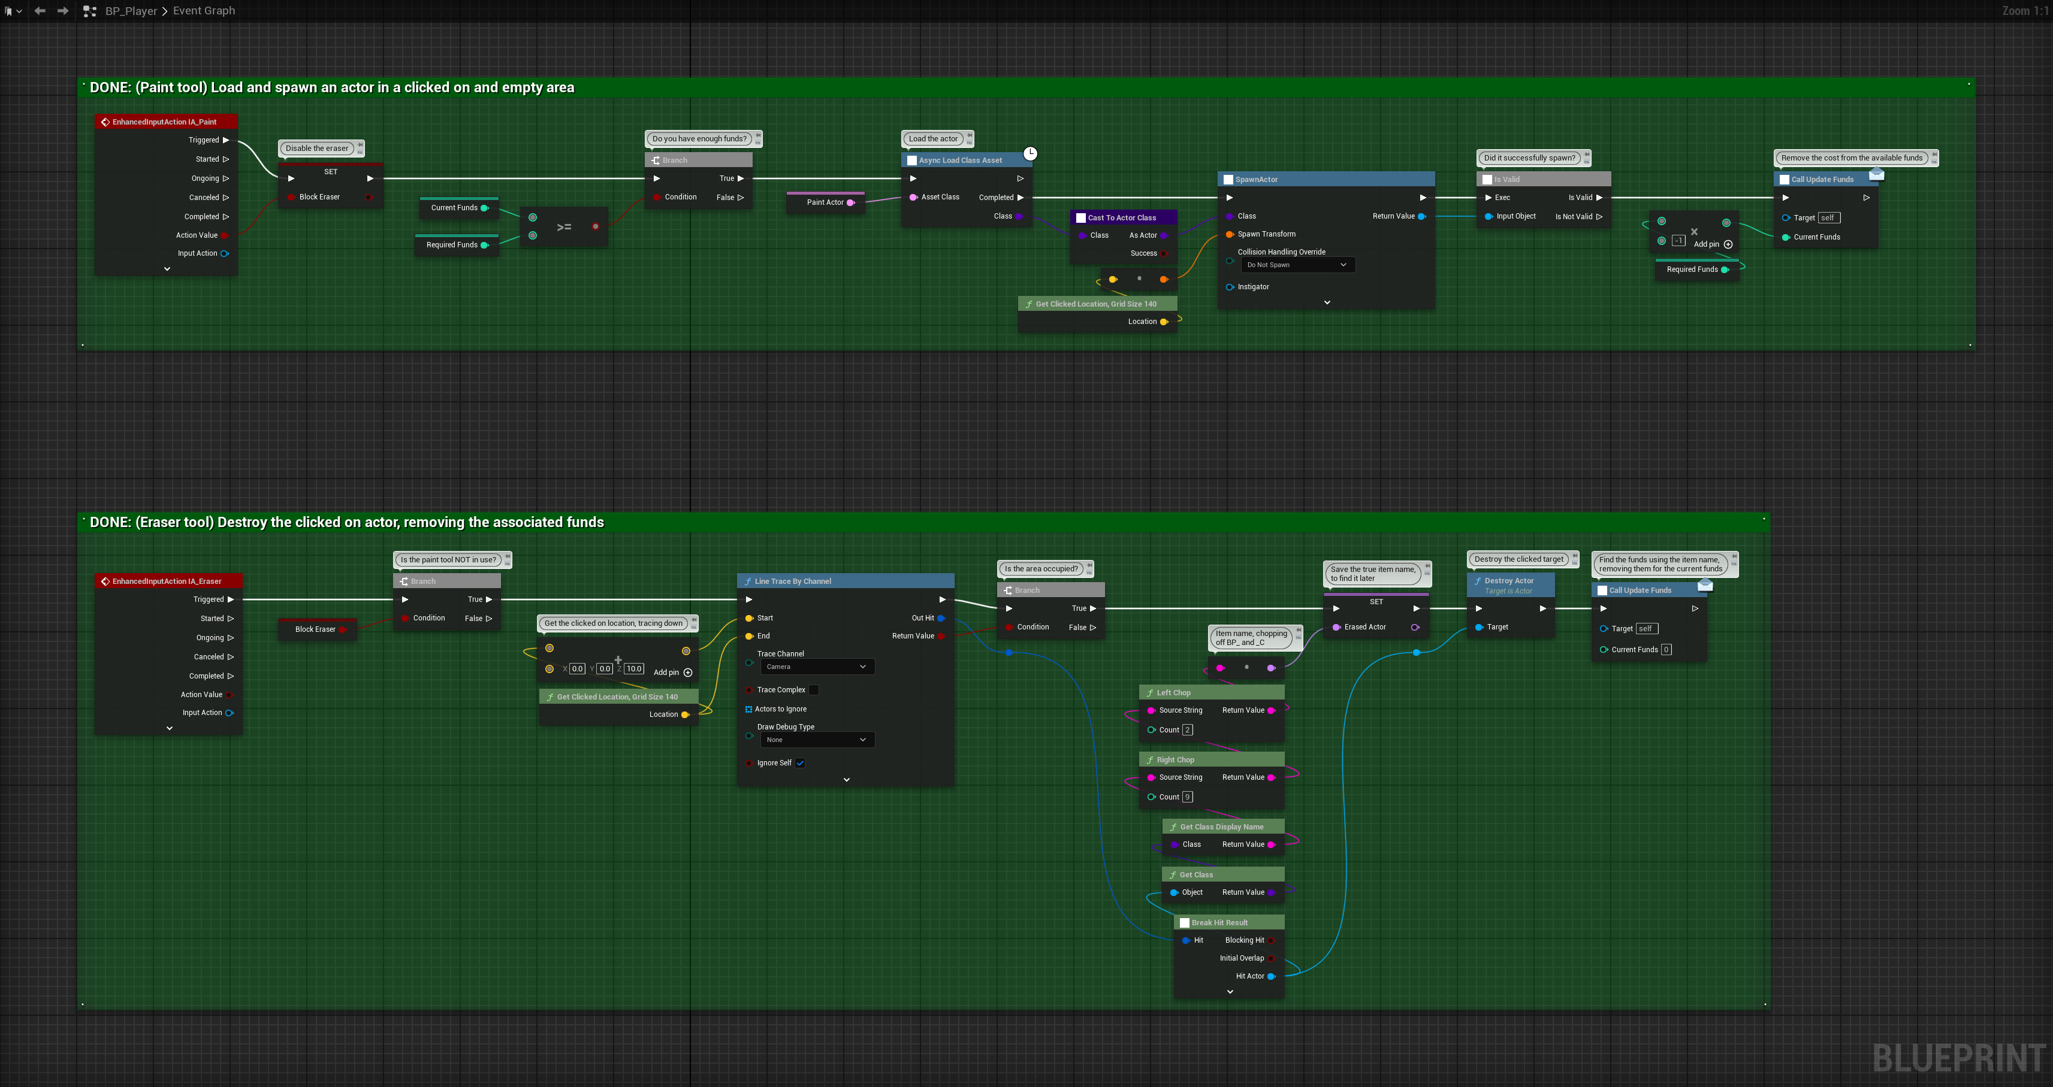The image size is (2053, 1087).
Task: Click the blueprint graph icon beside BP_Player
Action: click(90, 11)
